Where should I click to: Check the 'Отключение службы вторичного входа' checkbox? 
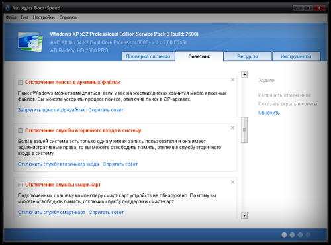tap(21, 130)
